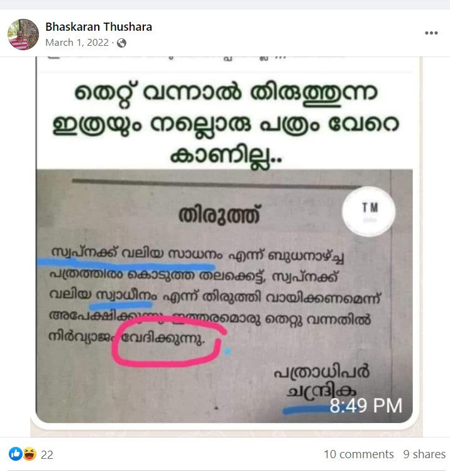Click the globe public audience icon
The image size is (450, 472).
[121, 43]
